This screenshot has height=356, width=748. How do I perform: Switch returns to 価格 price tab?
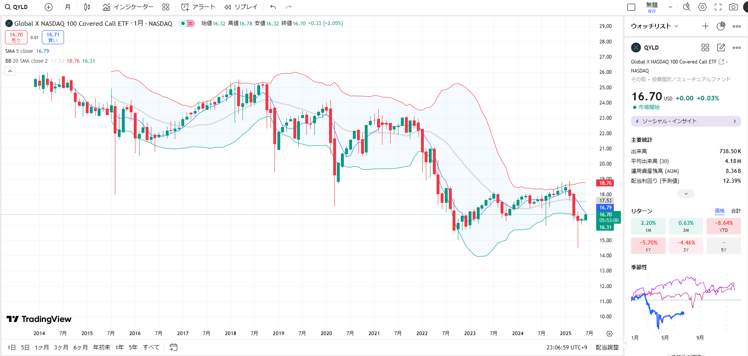point(720,211)
